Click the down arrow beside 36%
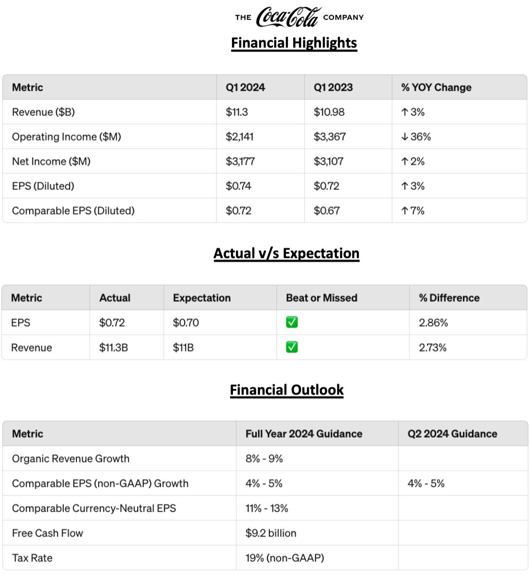Screen dimensions: 531x574 [405, 137]
